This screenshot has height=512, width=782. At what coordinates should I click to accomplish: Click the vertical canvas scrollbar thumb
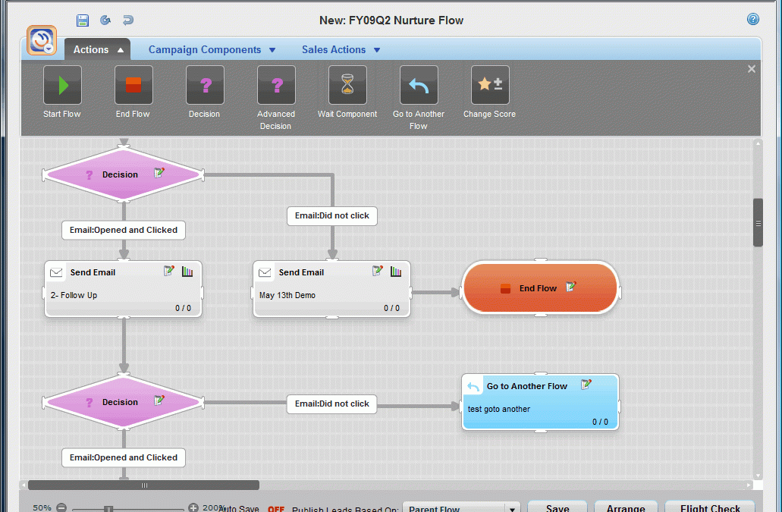pos(758,222)
